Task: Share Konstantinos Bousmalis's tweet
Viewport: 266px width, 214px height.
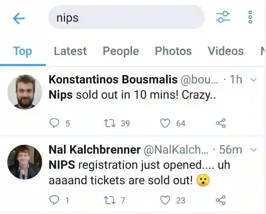Action: coord(221,123)
